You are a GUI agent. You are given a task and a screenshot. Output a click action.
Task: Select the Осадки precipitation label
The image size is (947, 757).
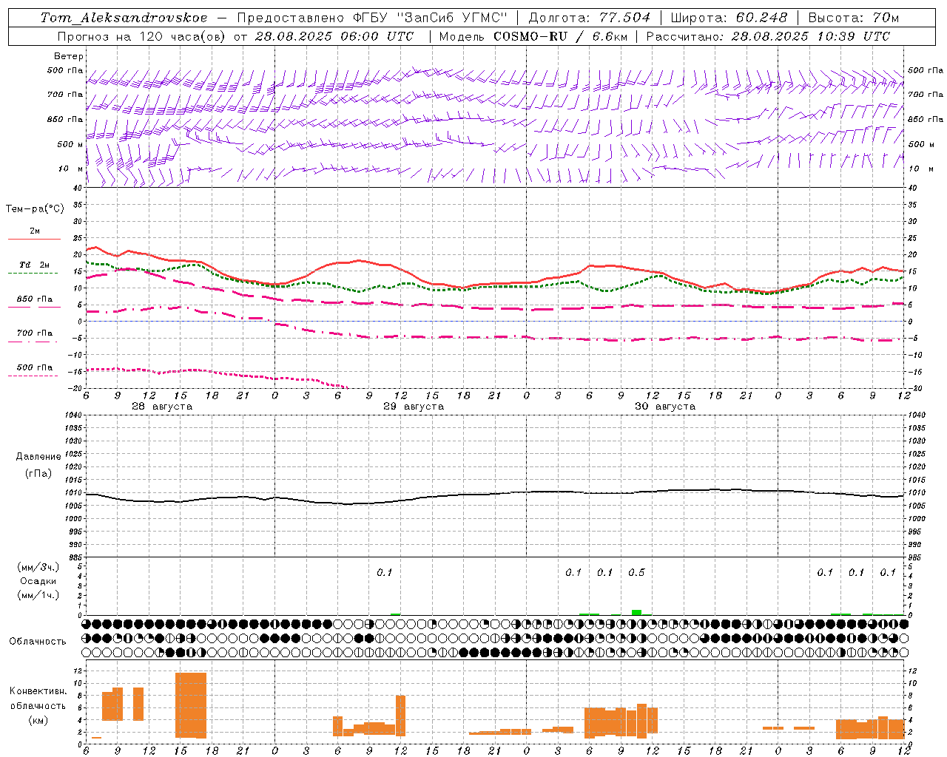[38, 581]
